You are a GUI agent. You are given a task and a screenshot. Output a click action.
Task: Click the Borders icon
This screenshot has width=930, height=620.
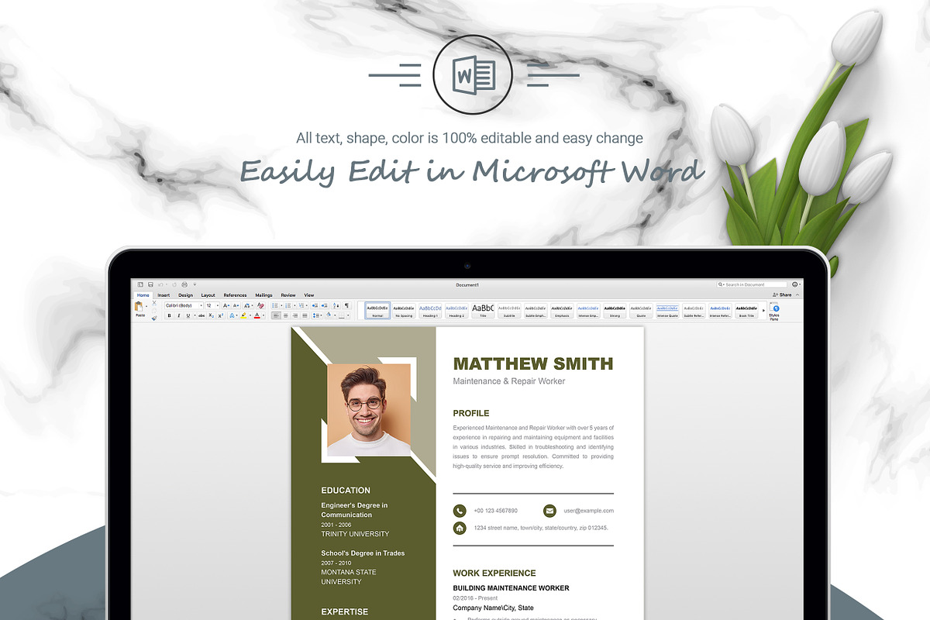click(342, 315)
